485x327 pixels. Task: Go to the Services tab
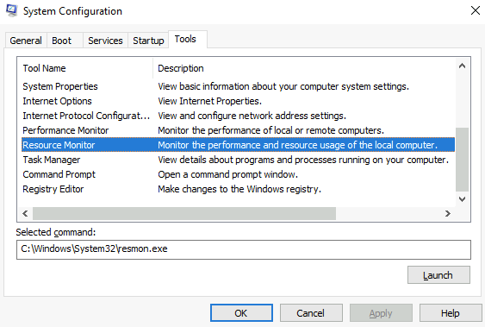(105, 41)
